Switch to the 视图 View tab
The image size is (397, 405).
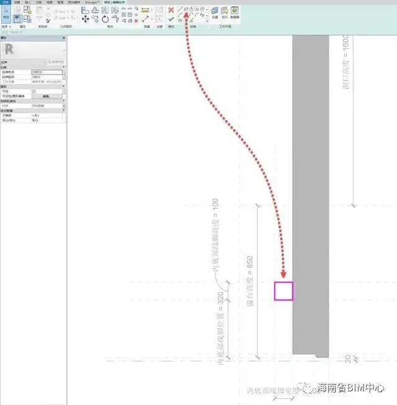(50, 2)
